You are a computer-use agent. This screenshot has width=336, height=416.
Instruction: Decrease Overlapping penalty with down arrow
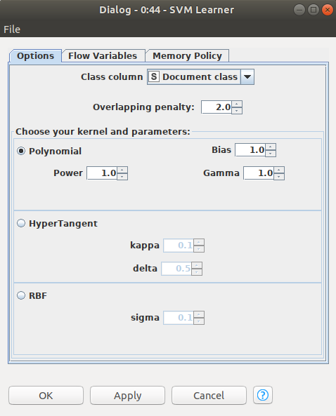point(237,111)
